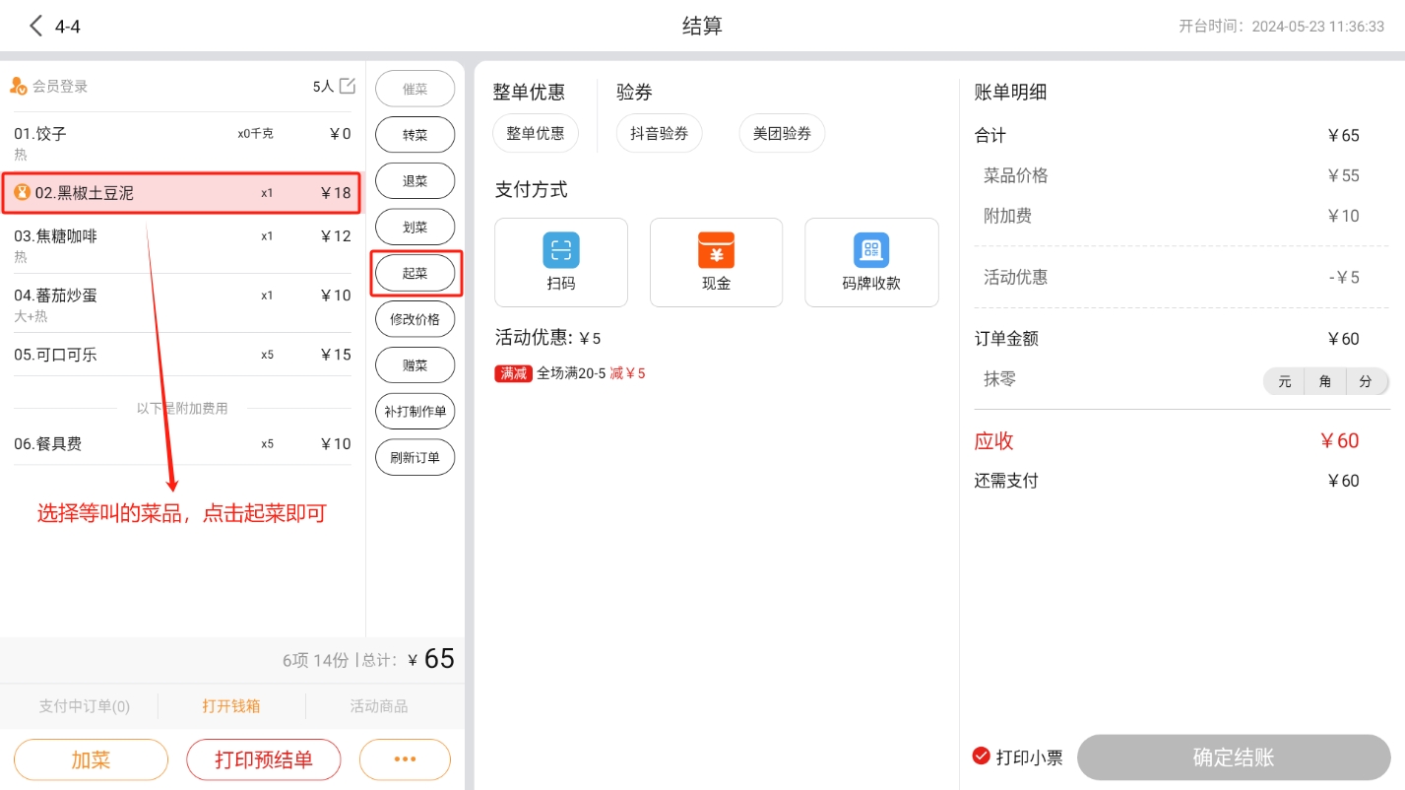Open the 打开钱箱 tab
The height and width of the screenshot is (790, 1405).
(231, 706)
